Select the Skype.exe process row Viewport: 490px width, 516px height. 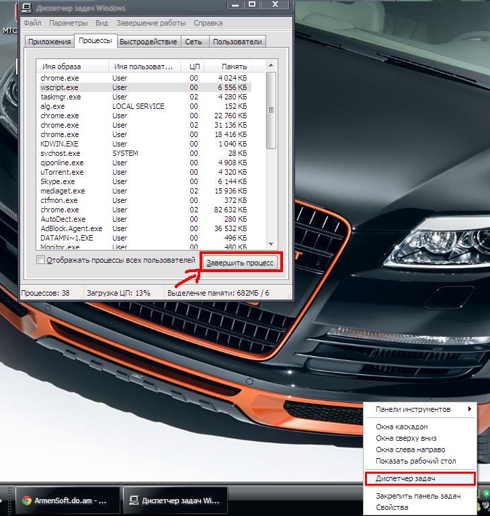tap(145, 181)
